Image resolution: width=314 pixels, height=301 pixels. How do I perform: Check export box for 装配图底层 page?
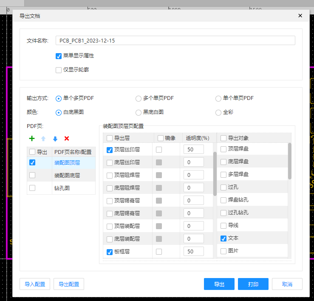[32, 175]
